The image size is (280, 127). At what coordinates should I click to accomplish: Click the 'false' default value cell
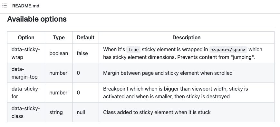[85, 53]
